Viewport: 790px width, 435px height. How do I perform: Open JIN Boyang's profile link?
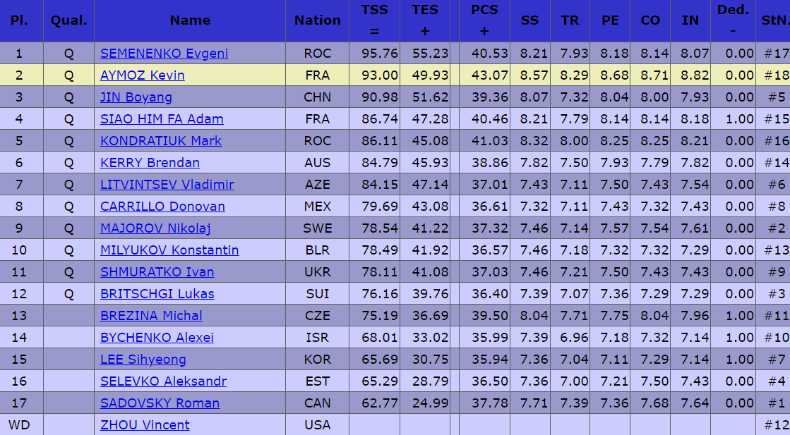coord(136,97)
